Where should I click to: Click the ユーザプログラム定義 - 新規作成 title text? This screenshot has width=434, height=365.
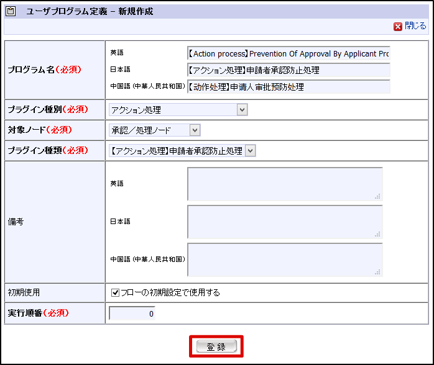(90, 11)
